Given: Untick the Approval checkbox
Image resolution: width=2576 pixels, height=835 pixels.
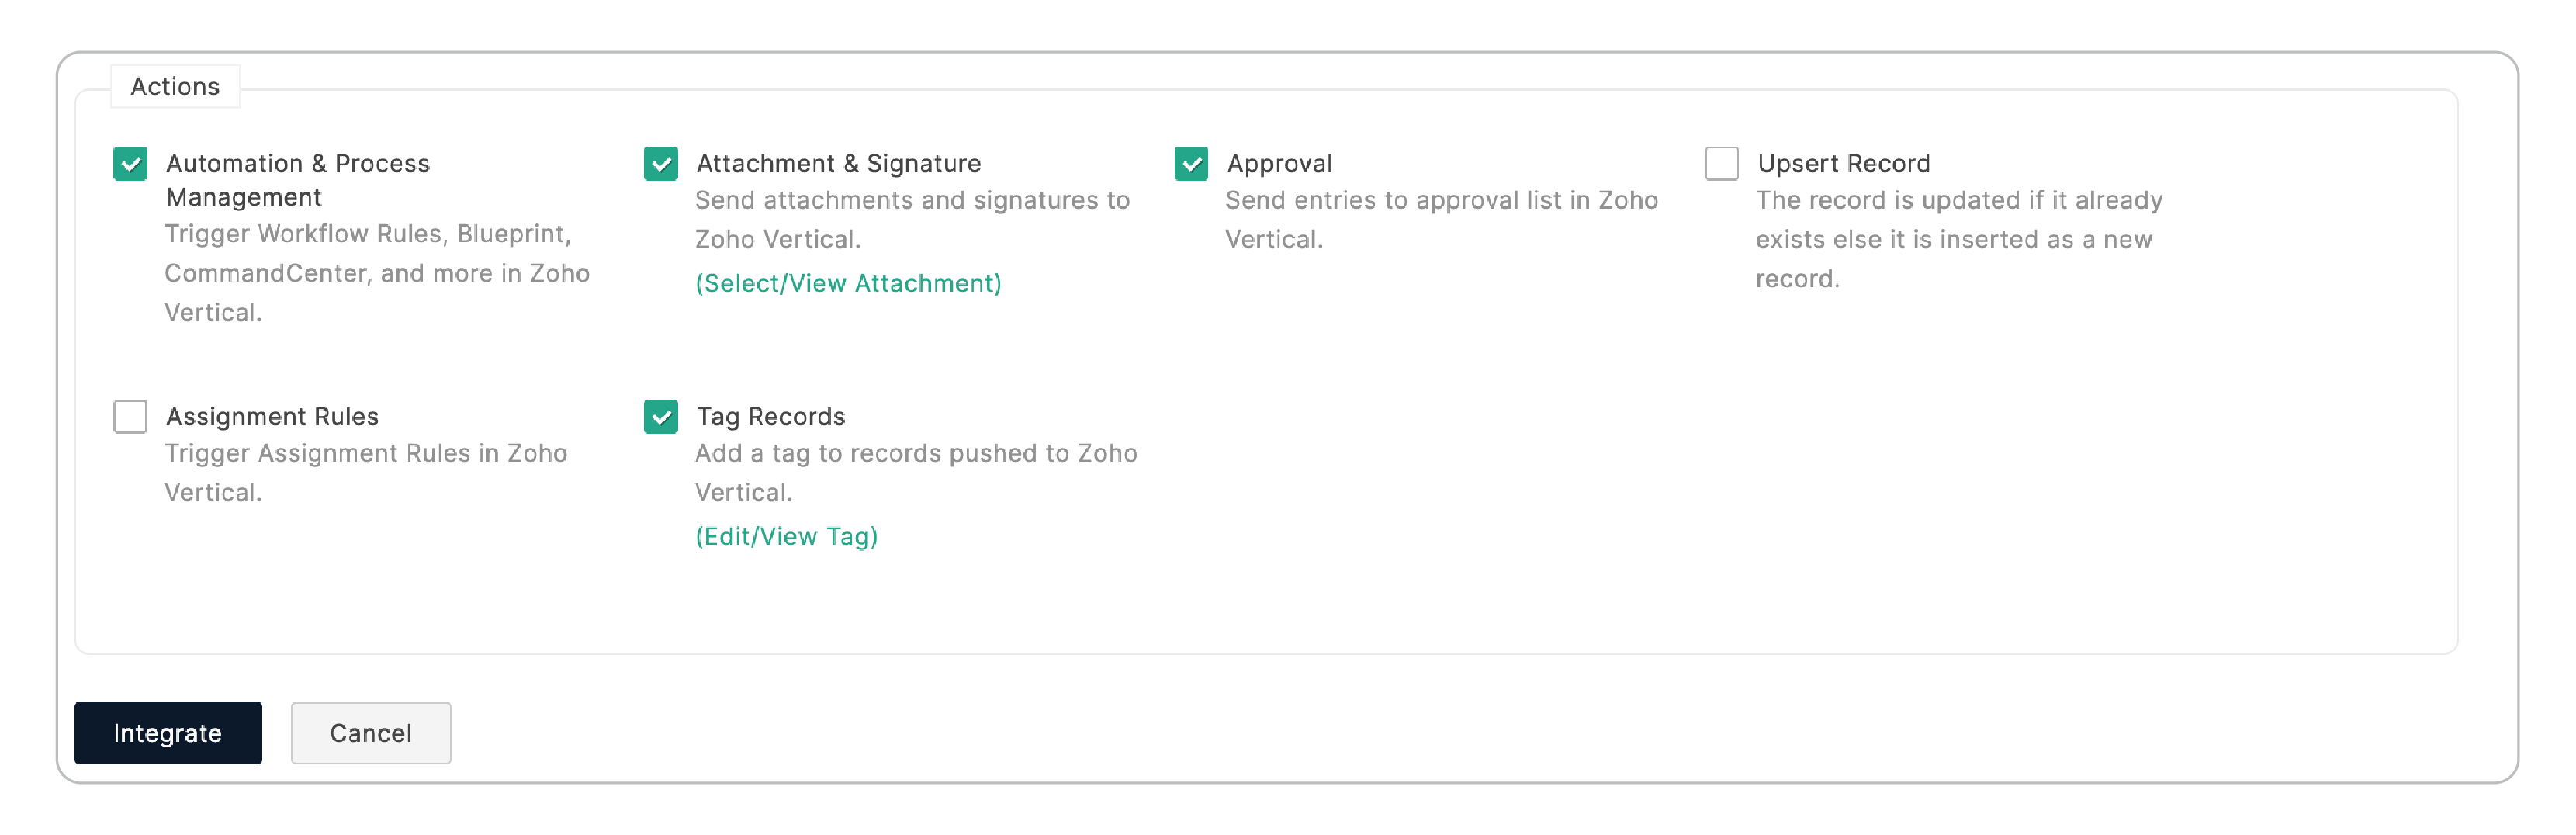Looking at the screenshot, I should tap(1190, 163).
